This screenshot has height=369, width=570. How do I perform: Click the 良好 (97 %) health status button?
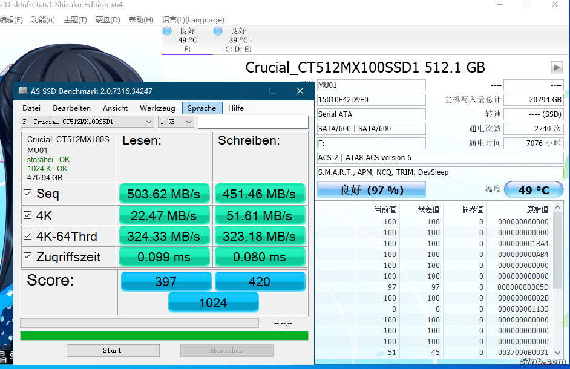pyautogui.click(x=371, y=190)
